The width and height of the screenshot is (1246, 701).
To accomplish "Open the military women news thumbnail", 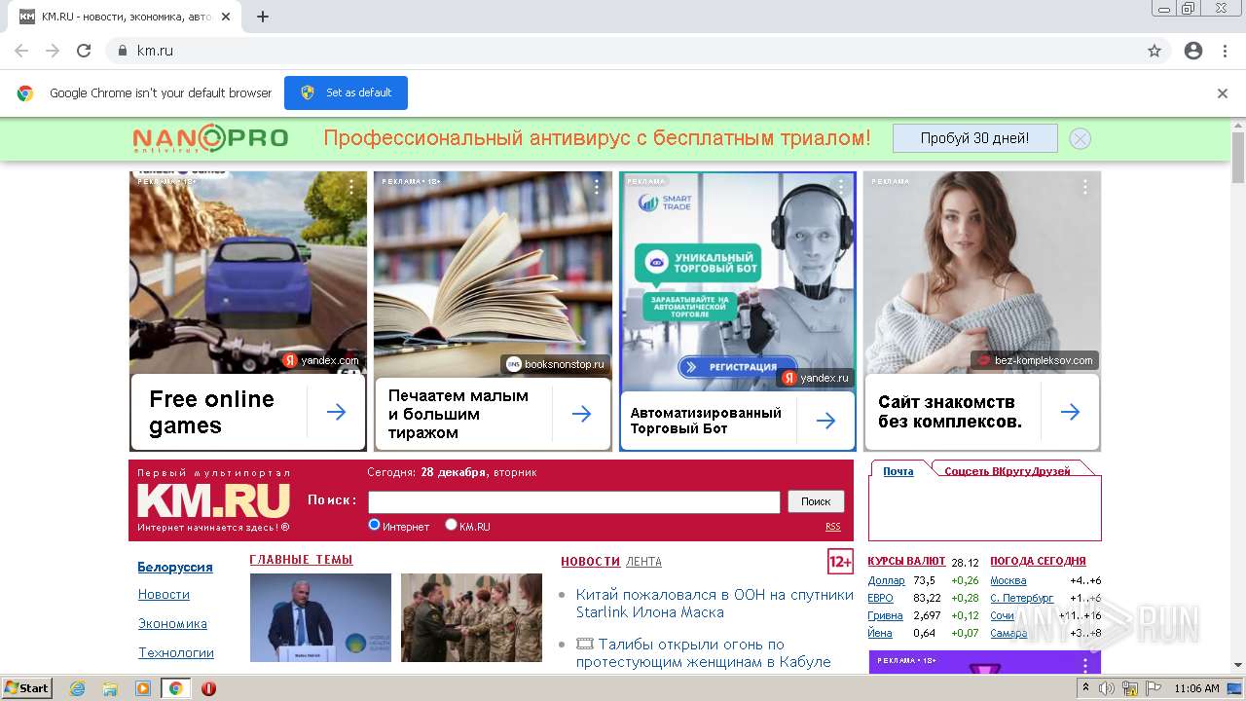I will click(x=471, y=617).
